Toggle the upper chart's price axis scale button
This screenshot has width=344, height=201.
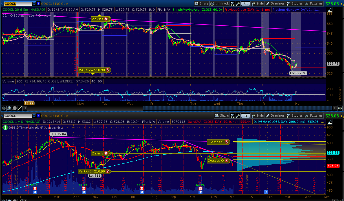tap(329, 13)
